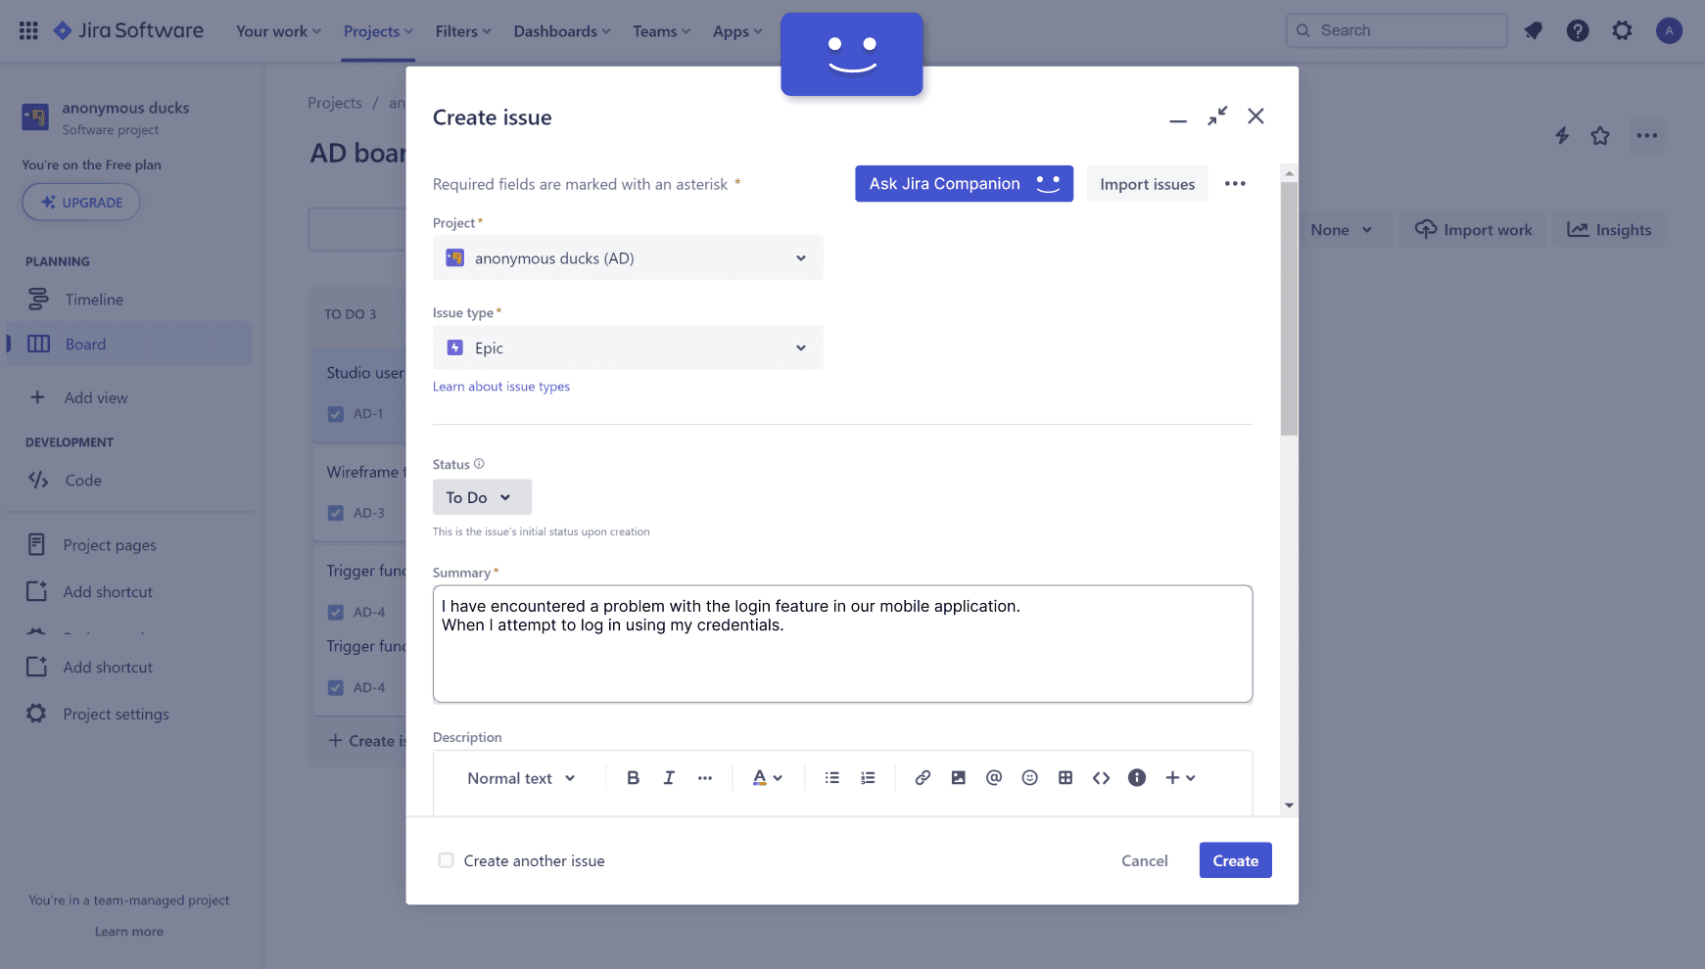Click the Projects breadcrumb link
Screen dimensions: 1705x969
point(335,103)
